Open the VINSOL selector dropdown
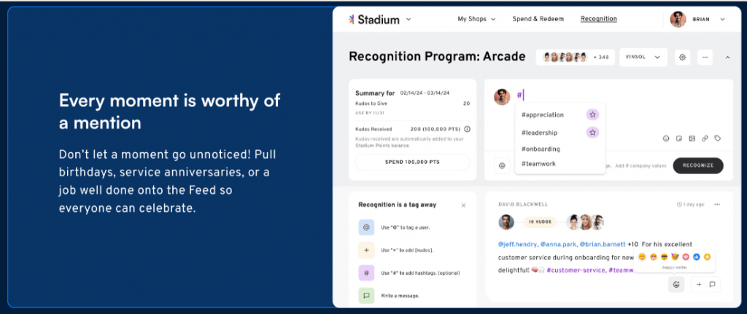Screen dimensions: 747x314 pos(643,57)
